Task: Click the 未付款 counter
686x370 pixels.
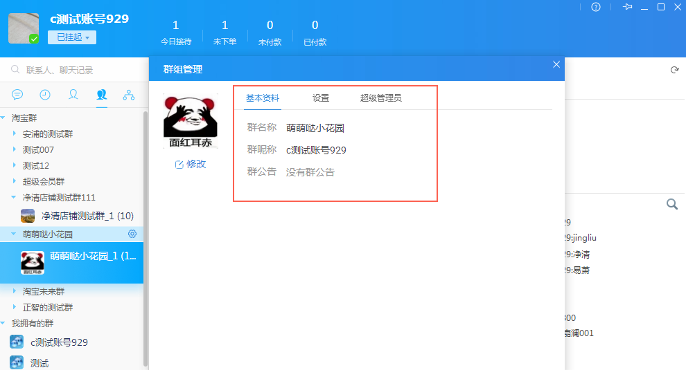Action: pos(270,33)
